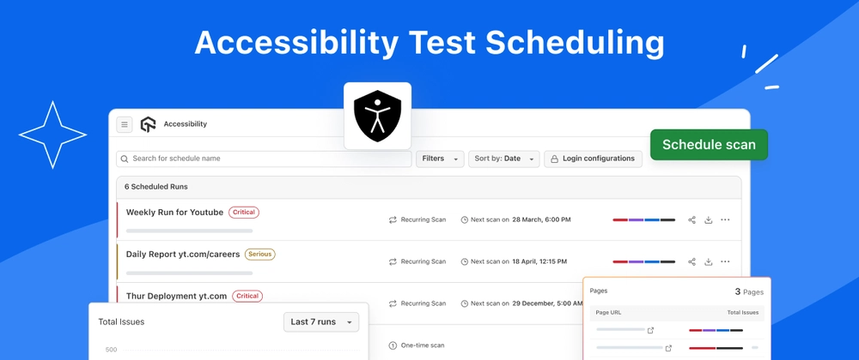859x360 pixels.
Task: Open more options for Weekly Run for Youtube
Action: pos(725,219)
